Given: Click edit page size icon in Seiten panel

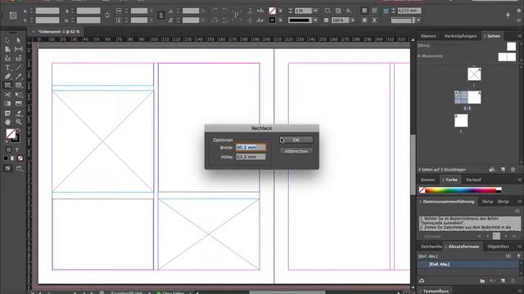Looking at the screenshot, I should 492,170.
